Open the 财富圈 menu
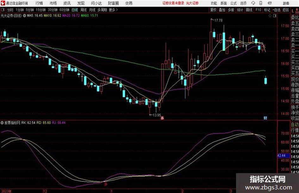Image resolution: width=299 pixels, height=193 pixels. point(113,3)
